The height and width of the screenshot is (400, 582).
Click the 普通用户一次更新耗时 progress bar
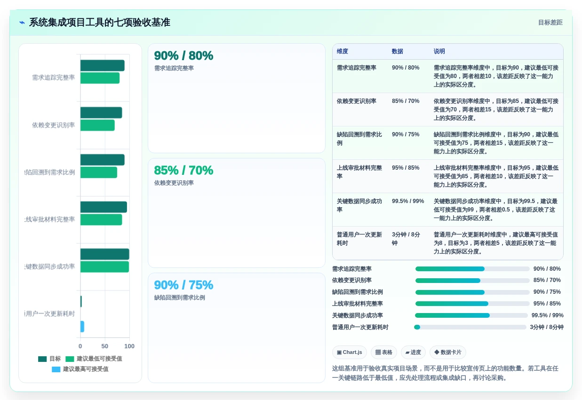tap(470, 327)
